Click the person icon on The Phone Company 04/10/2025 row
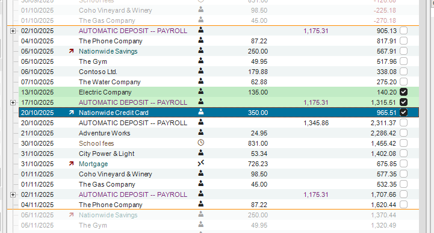The image size is (434, 233). 201,40
